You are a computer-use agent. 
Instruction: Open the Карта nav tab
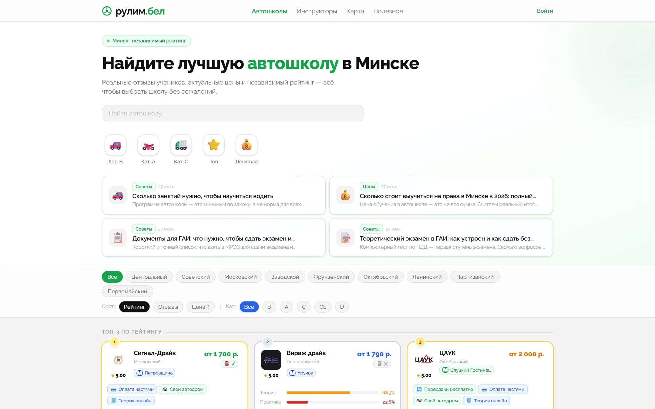355,11
